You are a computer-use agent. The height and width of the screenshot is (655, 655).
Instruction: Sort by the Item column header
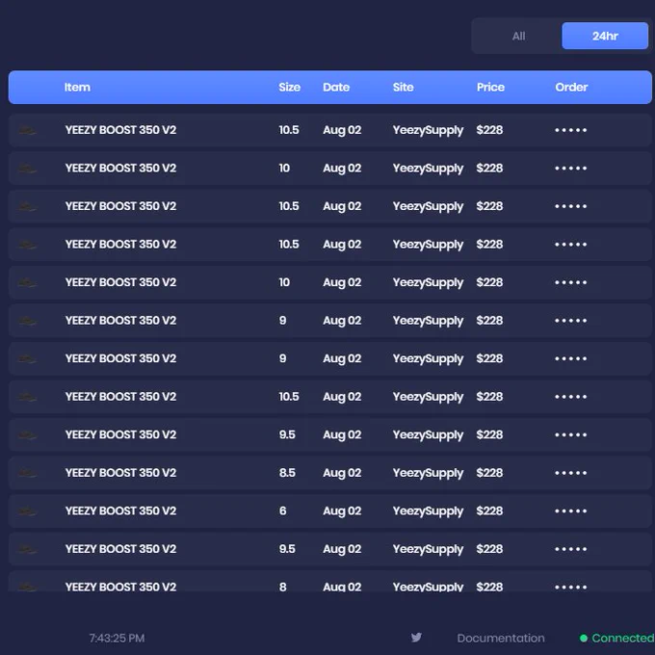click(x=77, y=88)
